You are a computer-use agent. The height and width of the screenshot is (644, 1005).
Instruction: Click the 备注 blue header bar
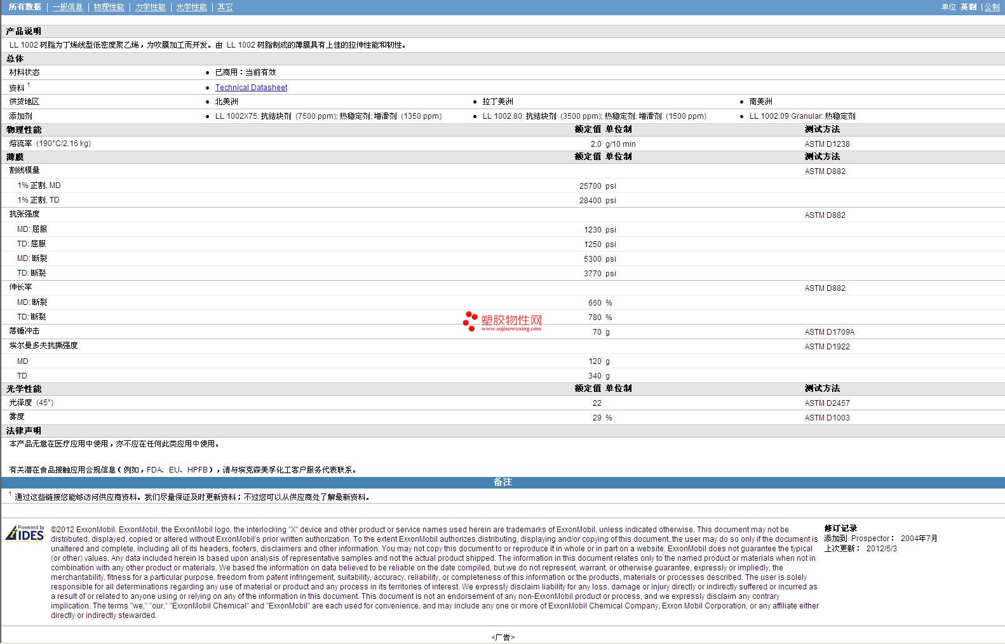pyautogui.click(x=502, y=482)
